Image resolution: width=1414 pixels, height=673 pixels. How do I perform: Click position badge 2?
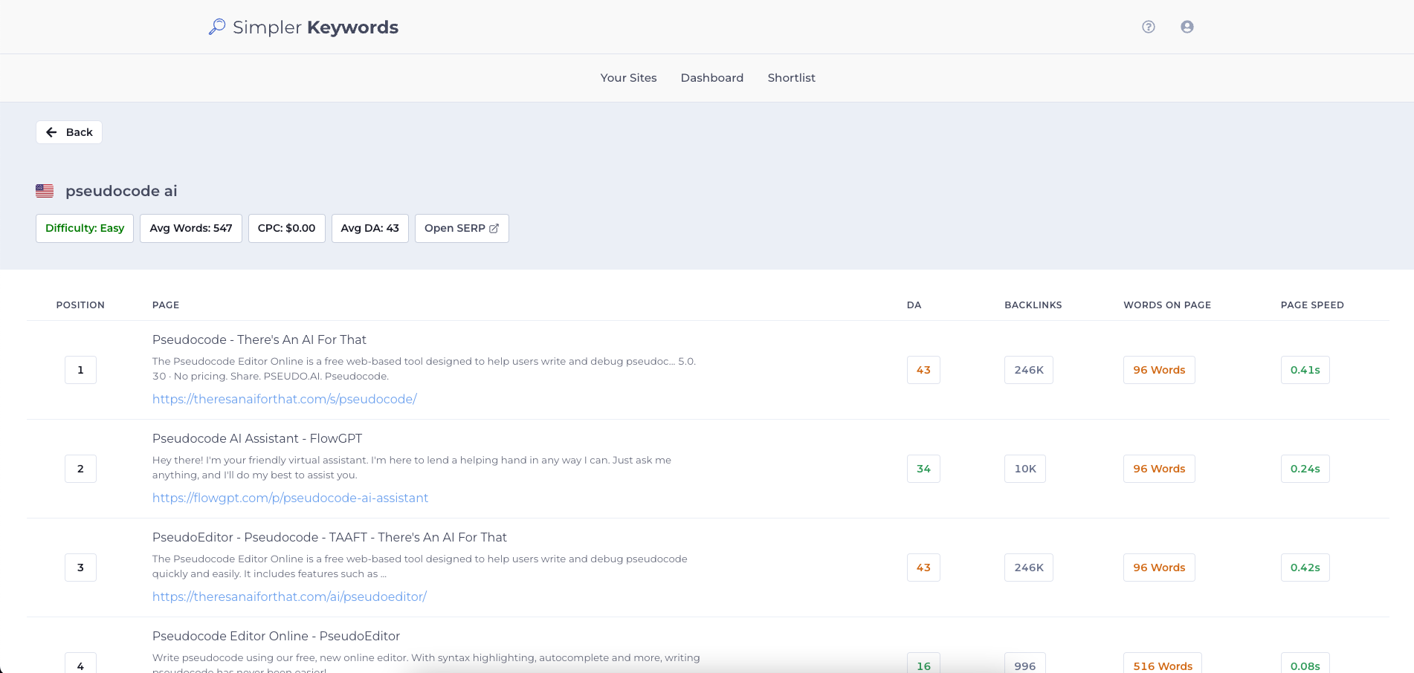(80, 469)
